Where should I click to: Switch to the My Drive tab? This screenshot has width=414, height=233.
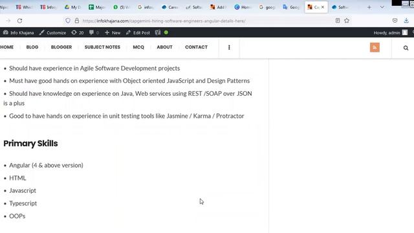73,7
